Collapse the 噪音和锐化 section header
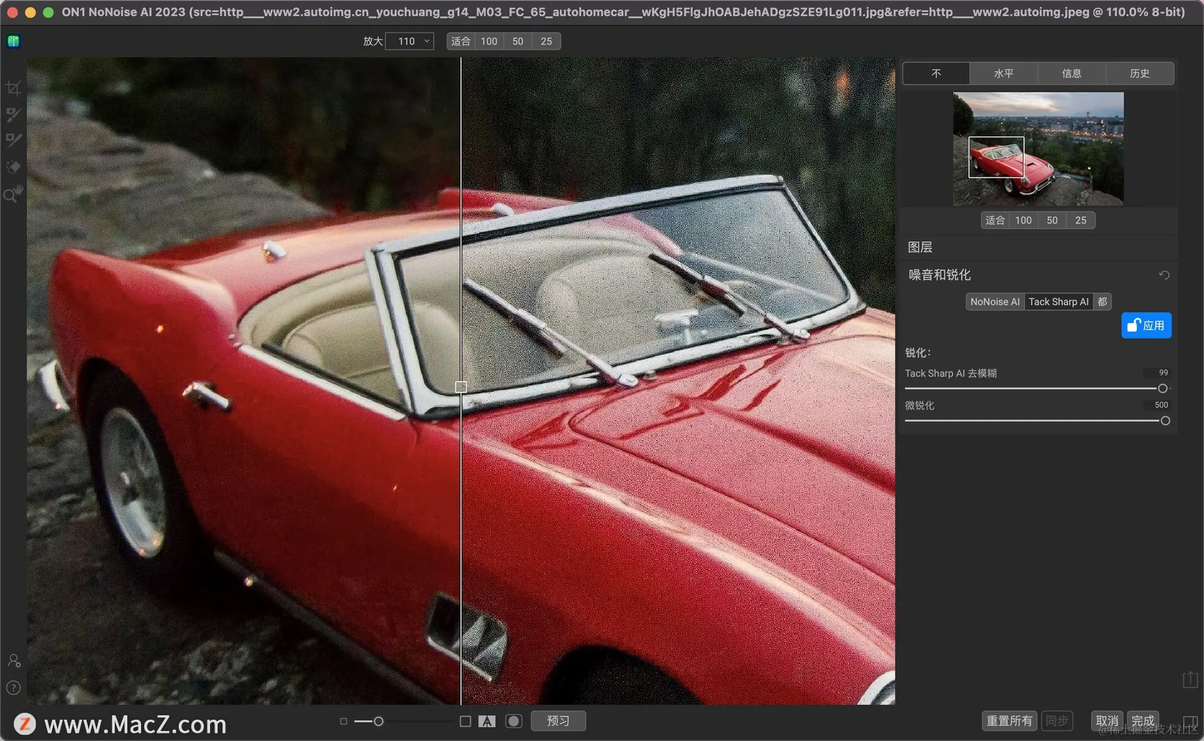The height and width of the screenshot is (741, 1204). pyautogui.click(x=939, y=275)
